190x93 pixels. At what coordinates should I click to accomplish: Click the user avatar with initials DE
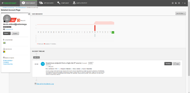(x=7, y=19)
